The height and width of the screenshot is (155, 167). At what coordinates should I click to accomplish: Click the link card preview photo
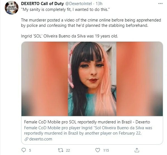tap(92, 79)
